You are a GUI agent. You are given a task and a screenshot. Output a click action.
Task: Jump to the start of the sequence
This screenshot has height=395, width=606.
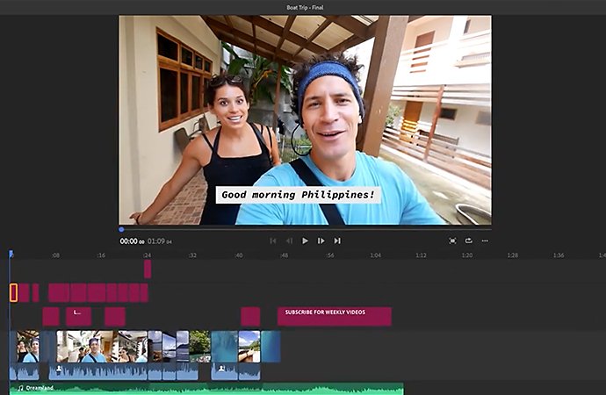[x=273, y=241]
